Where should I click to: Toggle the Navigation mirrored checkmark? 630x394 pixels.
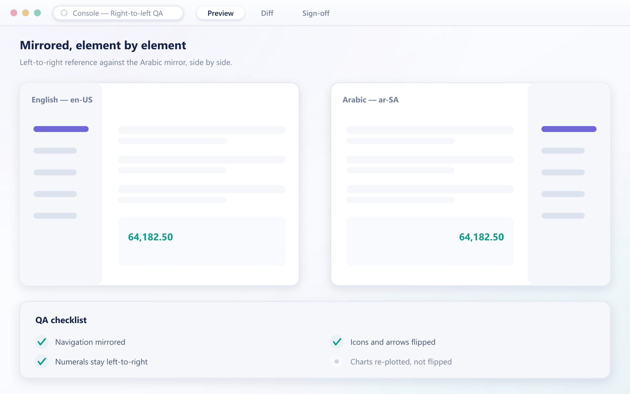pyautogui.click(x=42, y=342)
